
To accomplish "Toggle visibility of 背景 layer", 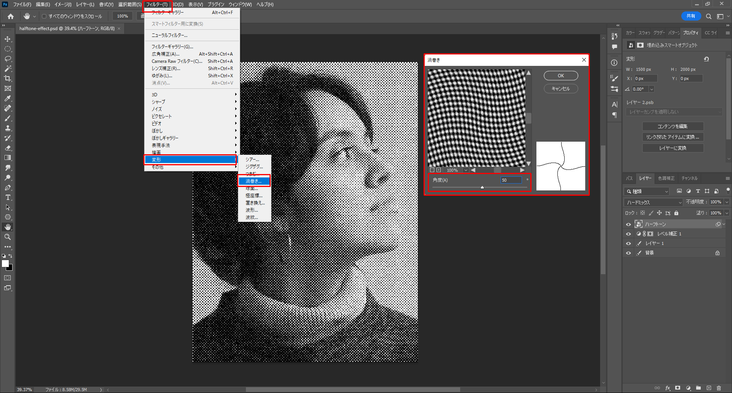I will click(628, 253).
